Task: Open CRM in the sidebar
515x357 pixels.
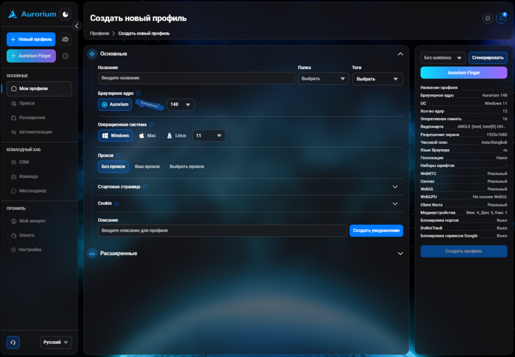Action: (x=39, y=162)
